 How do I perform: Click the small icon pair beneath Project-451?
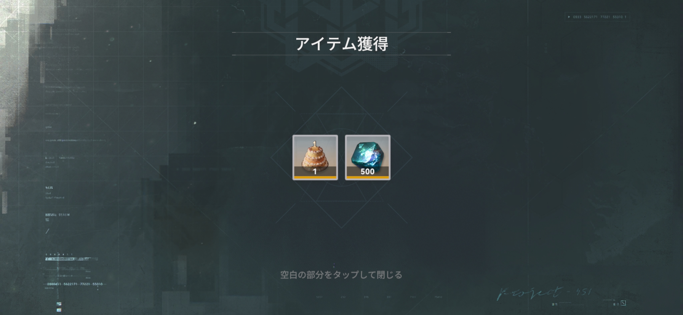(555, 304)
